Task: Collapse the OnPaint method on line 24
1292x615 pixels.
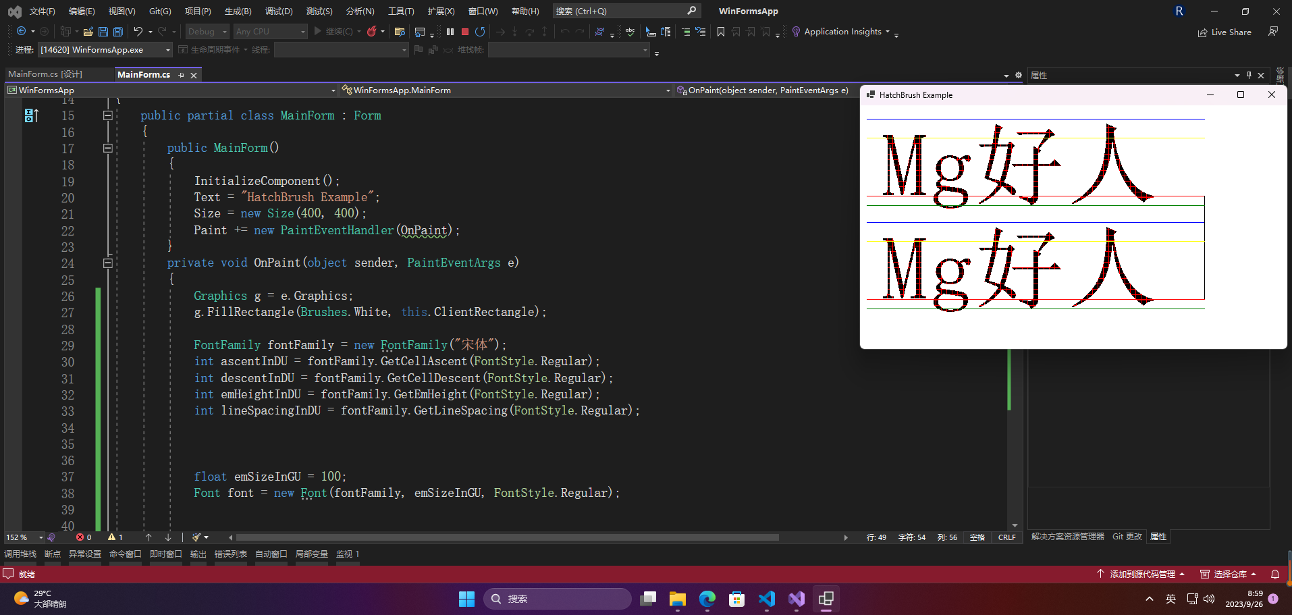Action: coord(107,263)
